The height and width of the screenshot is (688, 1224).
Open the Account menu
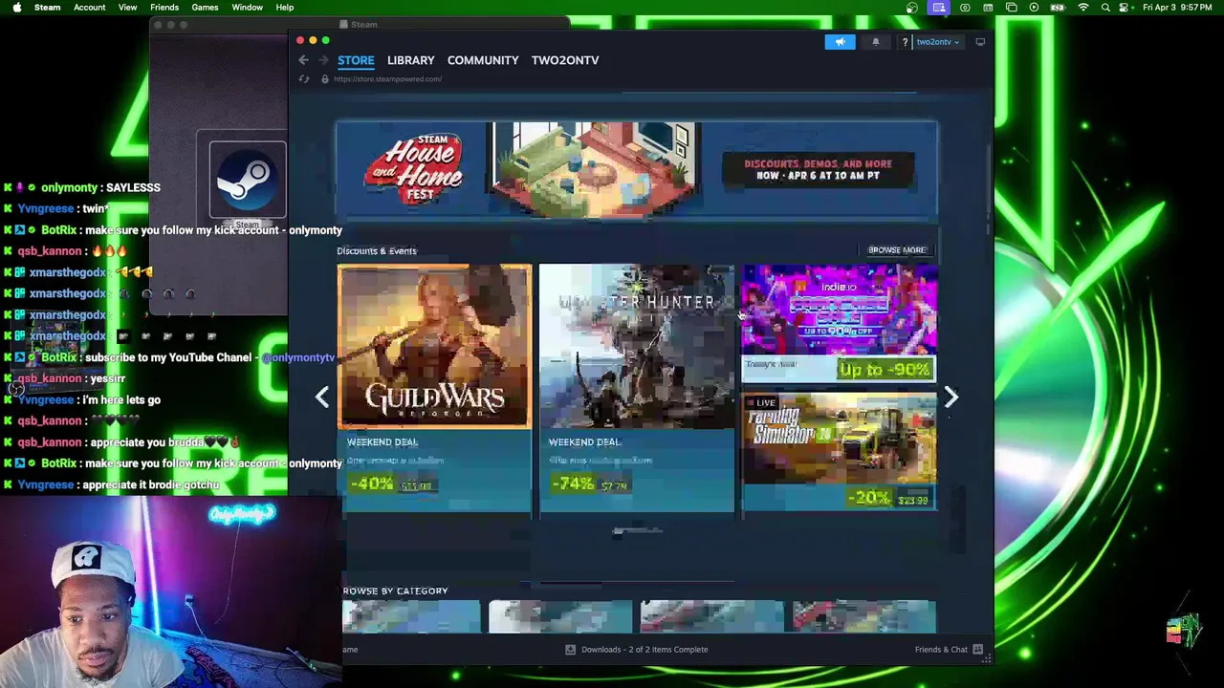[x=90, y=8]
